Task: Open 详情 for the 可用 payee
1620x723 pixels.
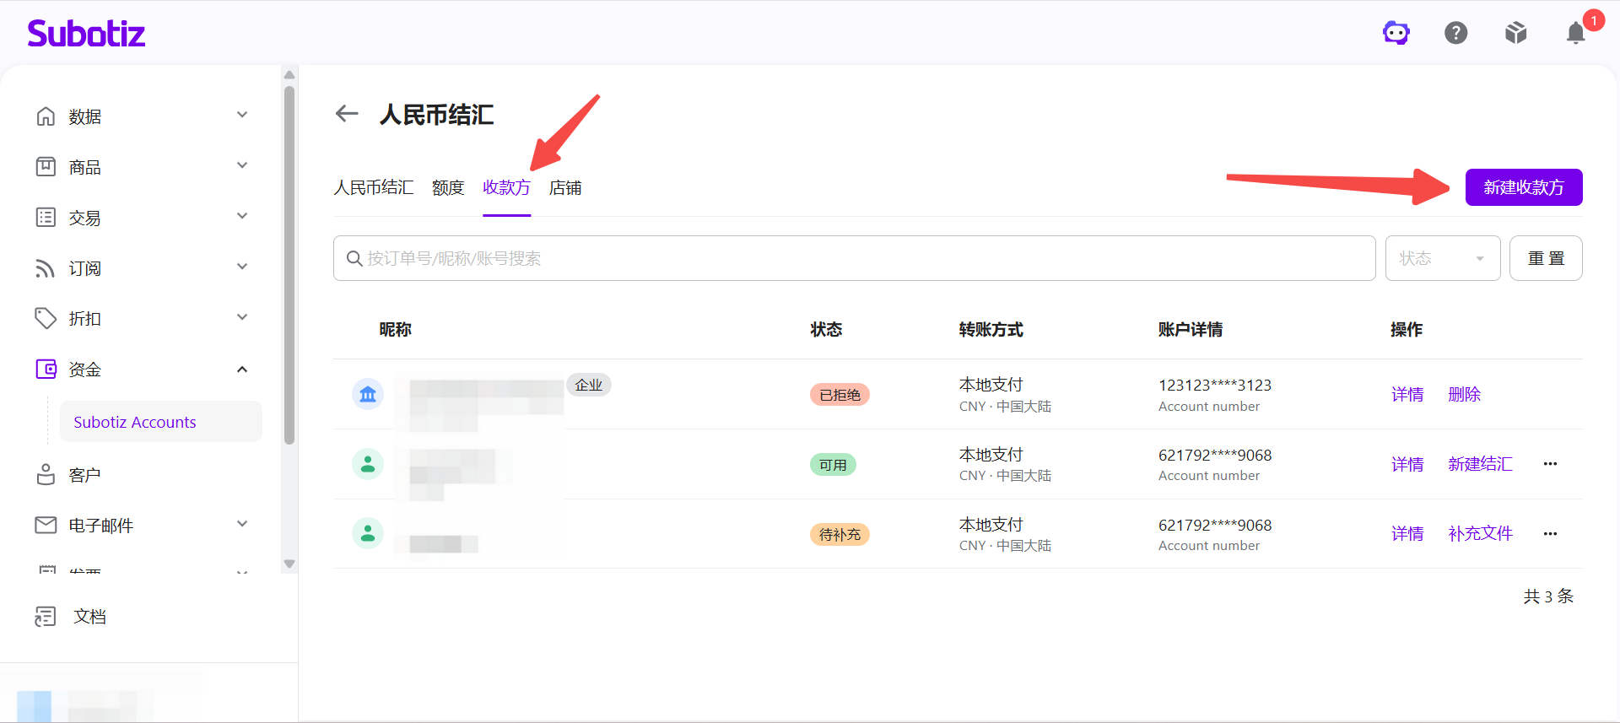Action: coord(1407,464)
